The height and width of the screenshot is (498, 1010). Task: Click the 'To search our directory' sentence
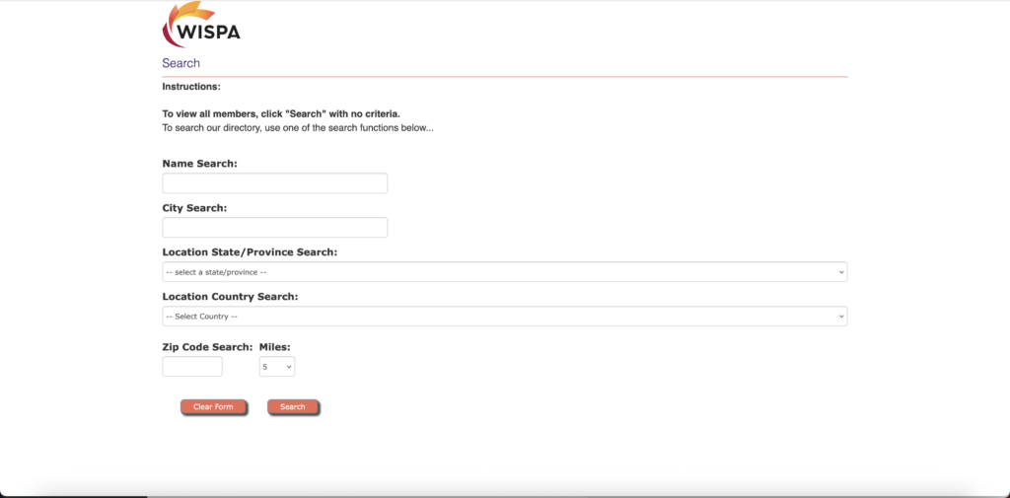tap(297, 128)
